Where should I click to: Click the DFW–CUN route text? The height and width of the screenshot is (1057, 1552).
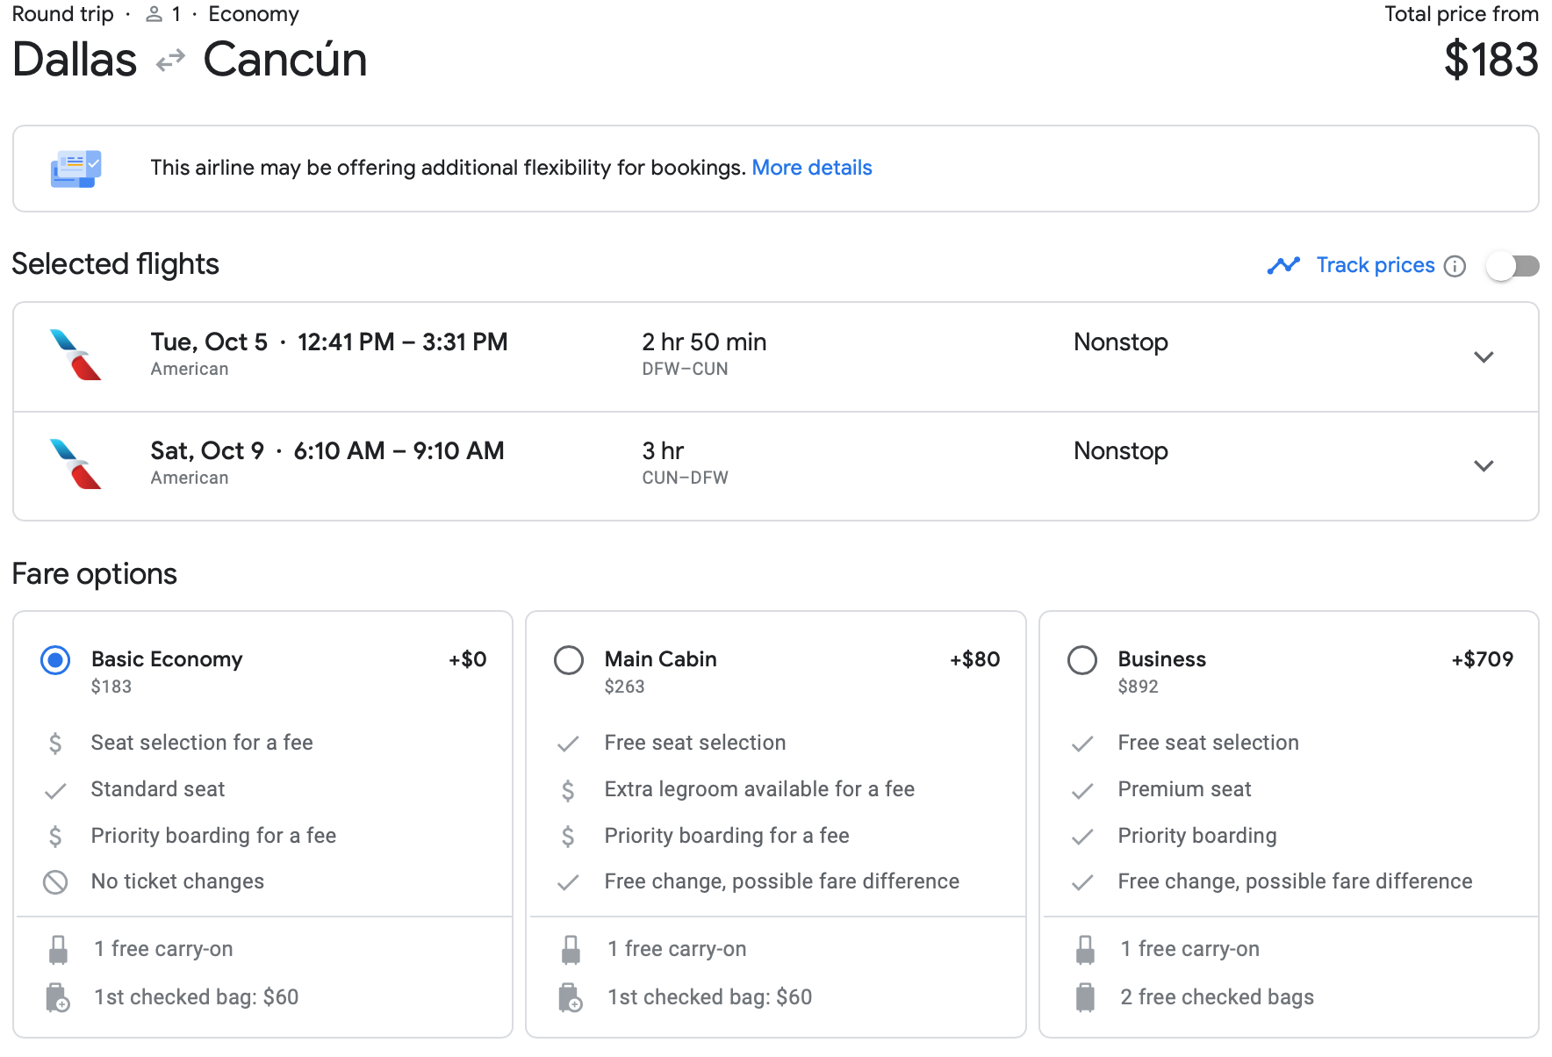click(x=686, y=370)
